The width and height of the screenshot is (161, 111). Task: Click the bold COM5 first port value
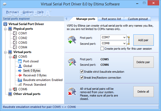point(104,59)
